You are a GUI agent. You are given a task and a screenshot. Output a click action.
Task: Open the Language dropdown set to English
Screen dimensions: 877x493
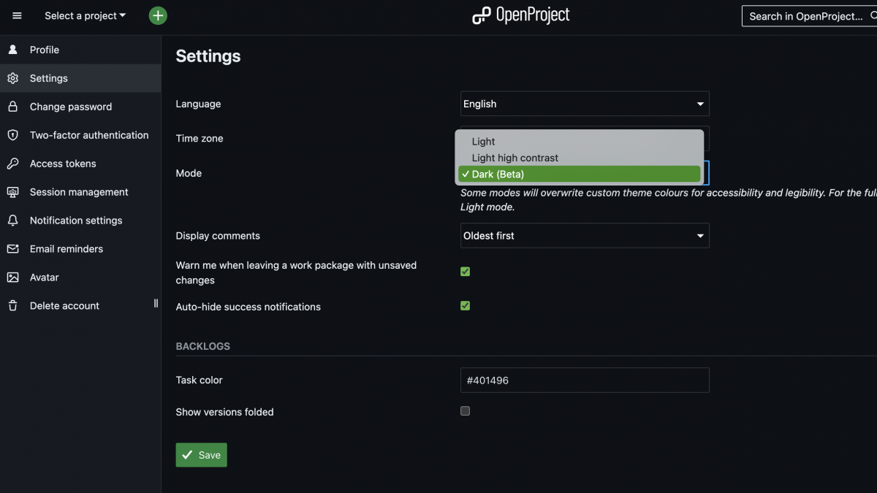(585, 104)
